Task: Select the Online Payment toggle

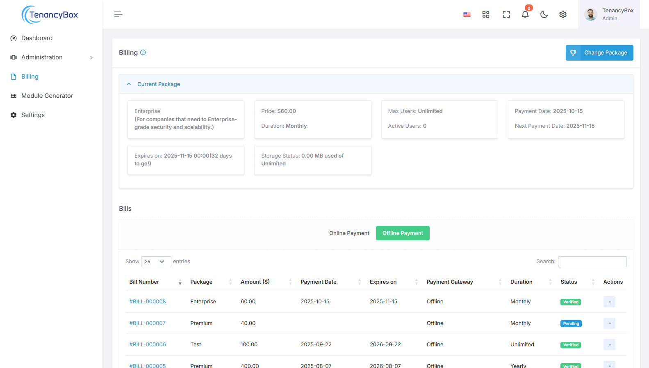Action: tap(349, 233)
